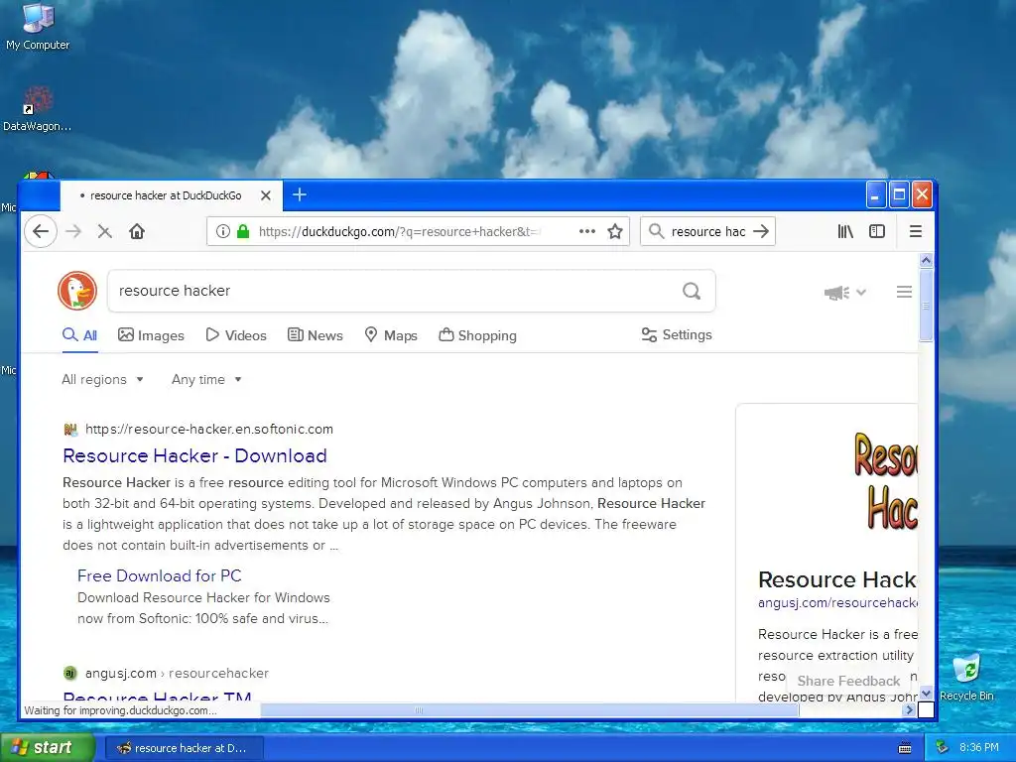
Task: Open the DuckDuckGo megaphone news icon
Action: [837, 293]
